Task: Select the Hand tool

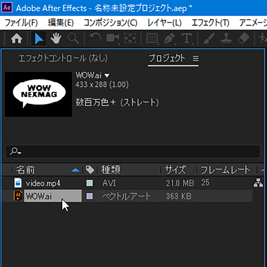Action: click(56, 38)
